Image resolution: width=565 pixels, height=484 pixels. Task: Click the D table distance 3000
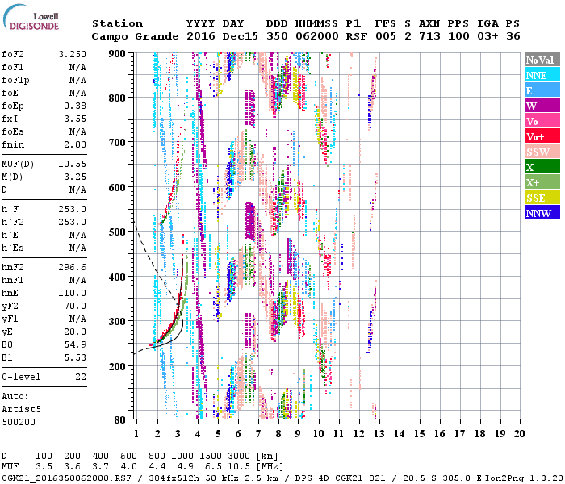pos(239,457)
